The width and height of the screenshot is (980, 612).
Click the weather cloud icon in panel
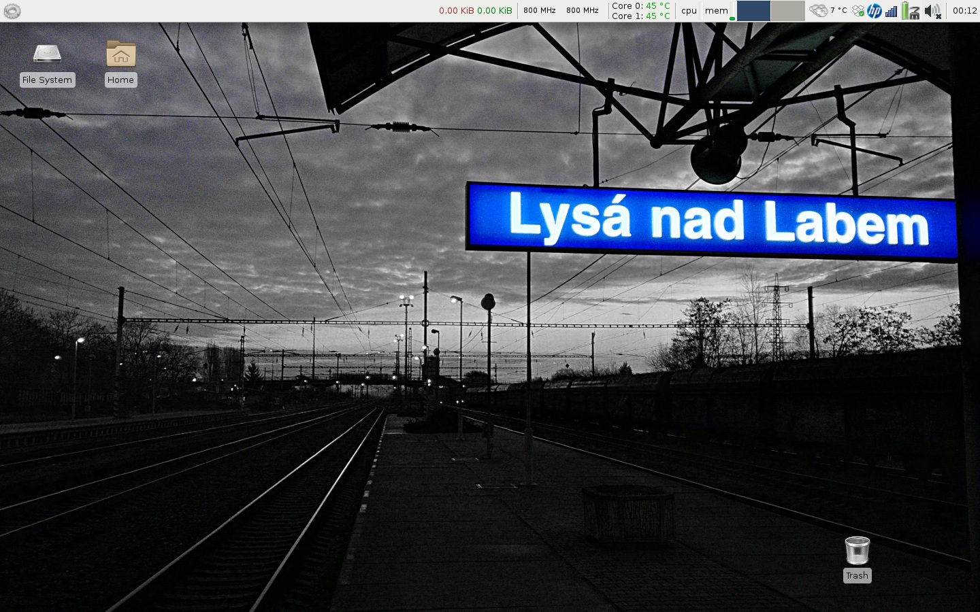tap(818, 11)
